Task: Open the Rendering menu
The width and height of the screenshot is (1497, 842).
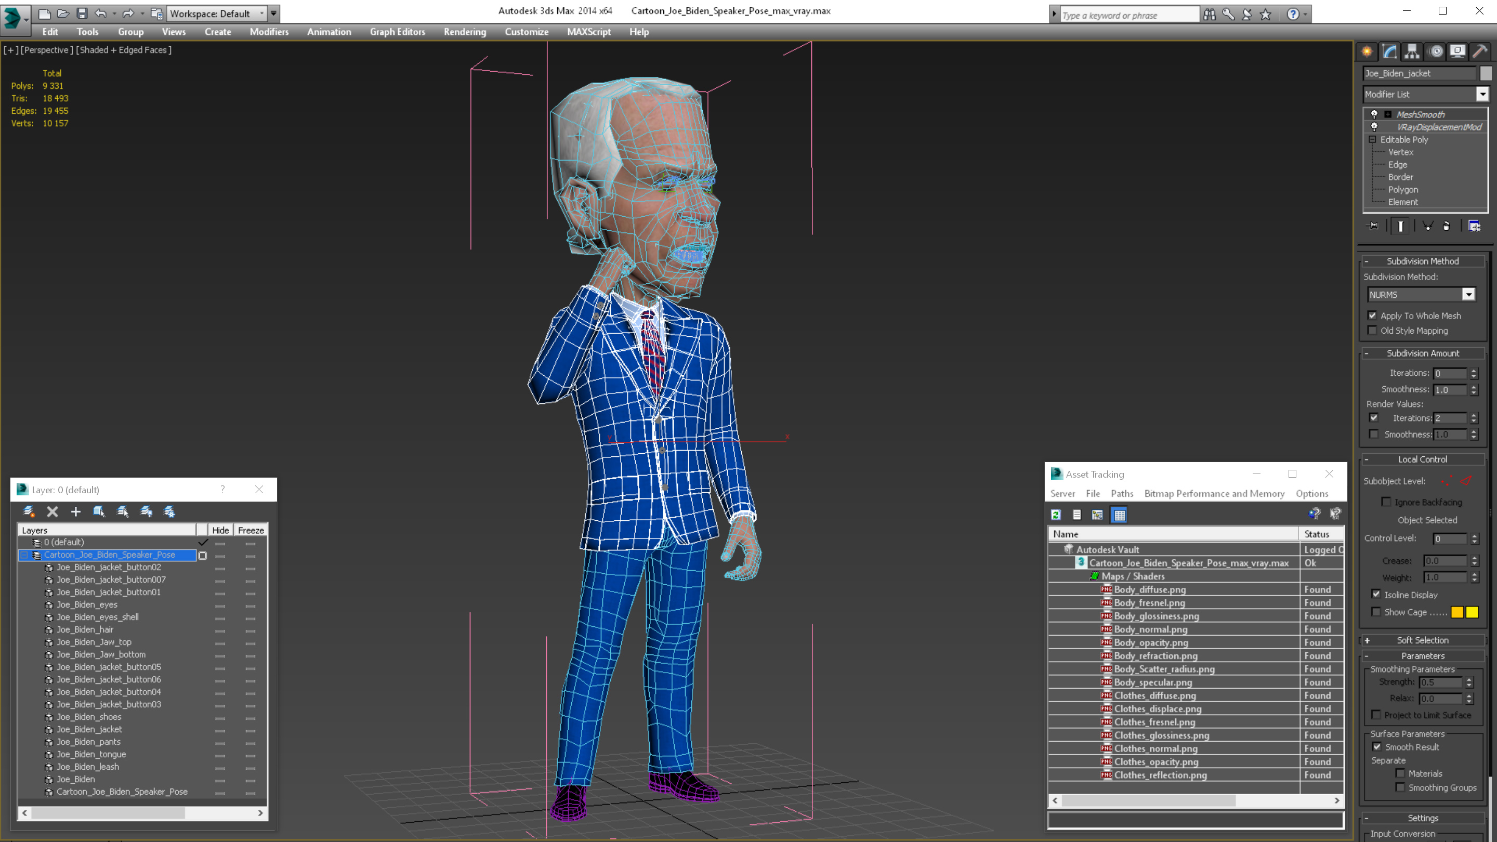Action: (465, 32)
